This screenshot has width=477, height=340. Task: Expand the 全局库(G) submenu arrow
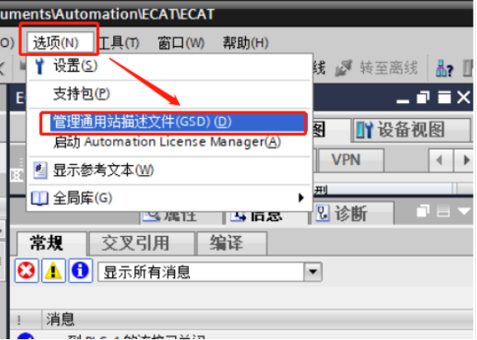point(301,198)
